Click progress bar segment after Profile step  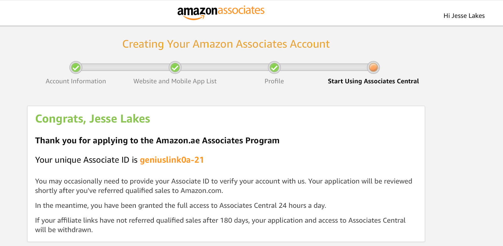tap(324, 67)
